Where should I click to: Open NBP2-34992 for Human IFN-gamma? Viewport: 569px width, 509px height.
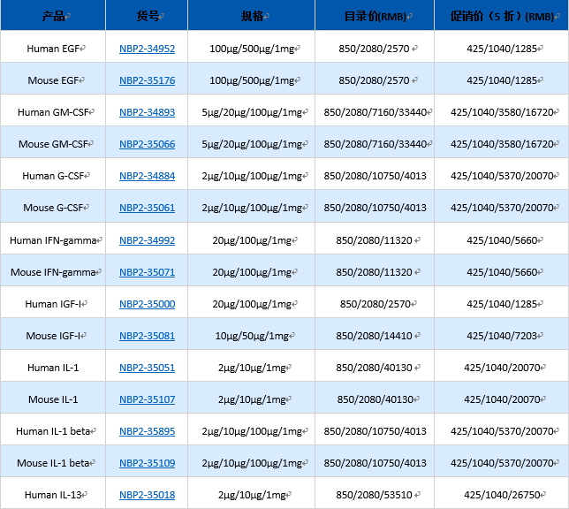click(147, 240)
